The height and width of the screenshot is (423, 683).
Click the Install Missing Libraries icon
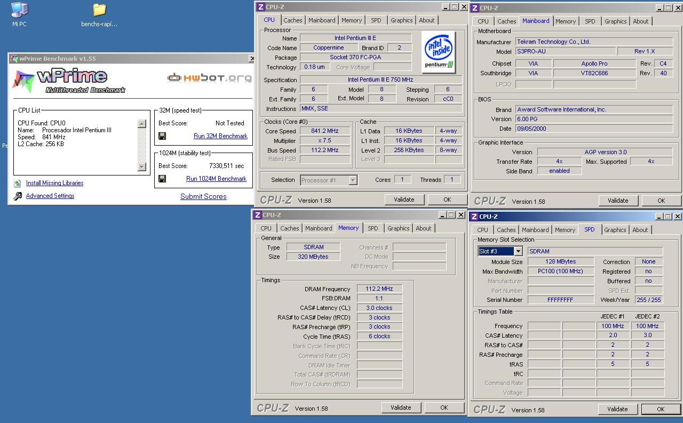point(18,183)
